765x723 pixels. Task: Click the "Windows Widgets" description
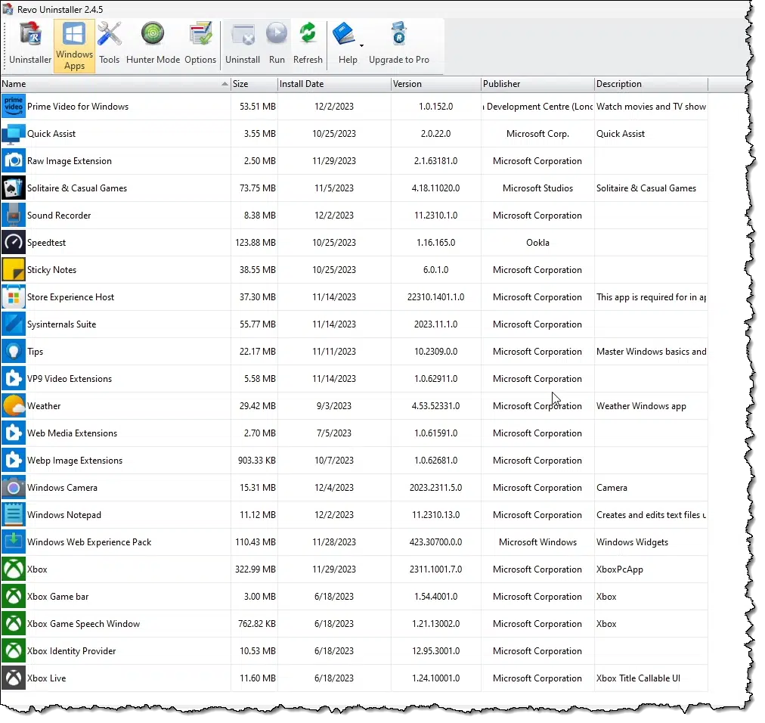(632, 542)
